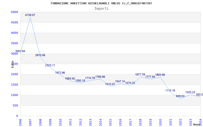Select the 2020 year axis label

[x=161, y=123]
